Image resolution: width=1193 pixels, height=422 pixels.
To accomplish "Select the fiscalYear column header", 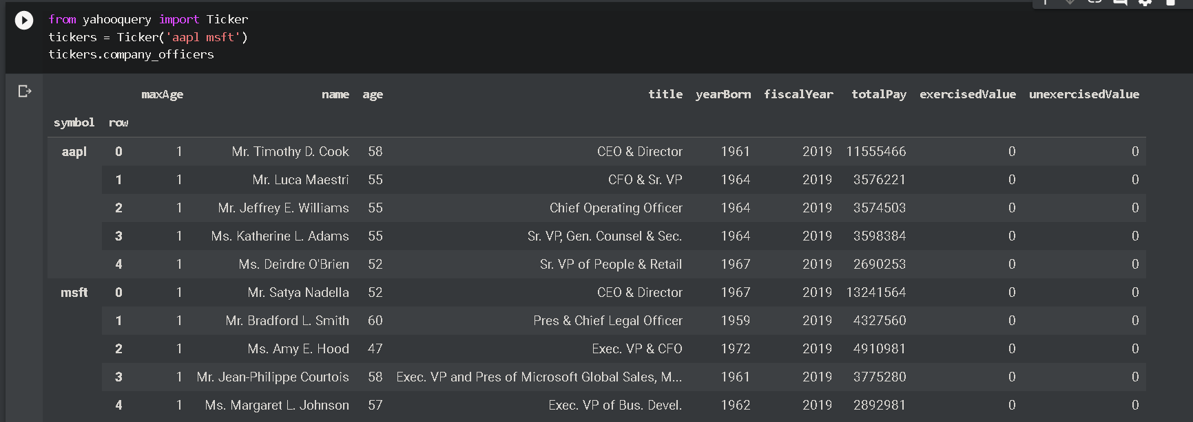I will tap(798, 94).
